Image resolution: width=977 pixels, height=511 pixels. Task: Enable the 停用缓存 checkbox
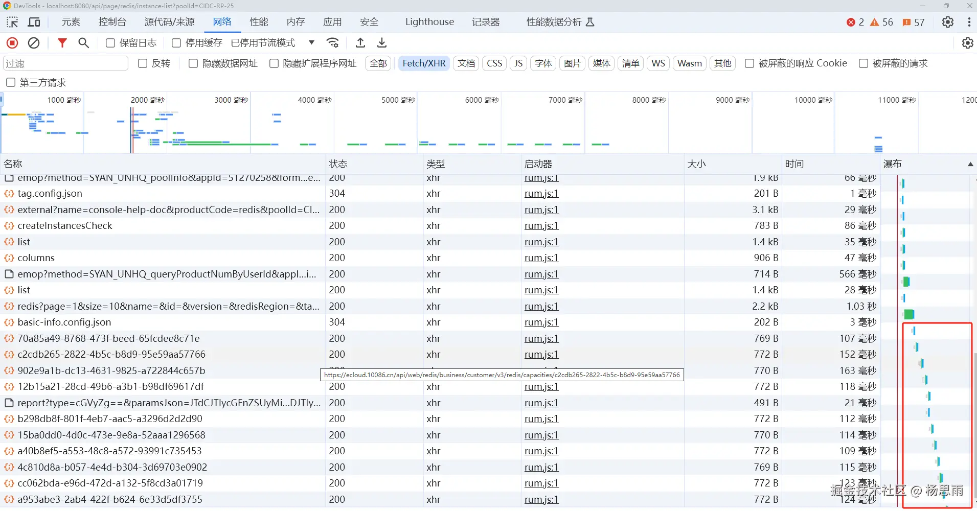click(x=176, y=43)
